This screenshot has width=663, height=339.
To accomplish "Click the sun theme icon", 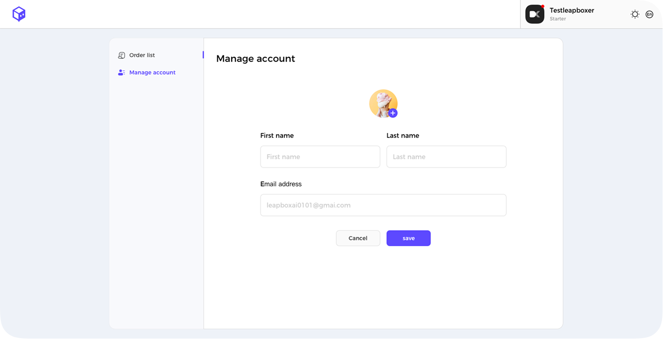I will tap(635, 14).
